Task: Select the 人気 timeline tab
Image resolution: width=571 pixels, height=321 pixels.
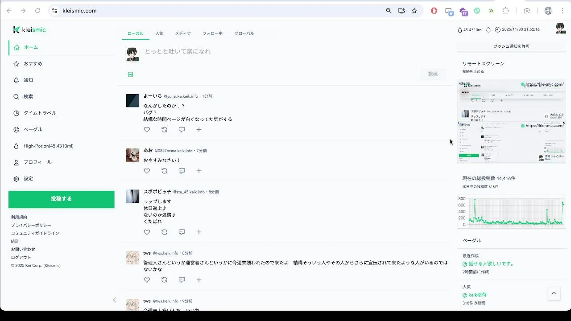Action: pos(159,33)
